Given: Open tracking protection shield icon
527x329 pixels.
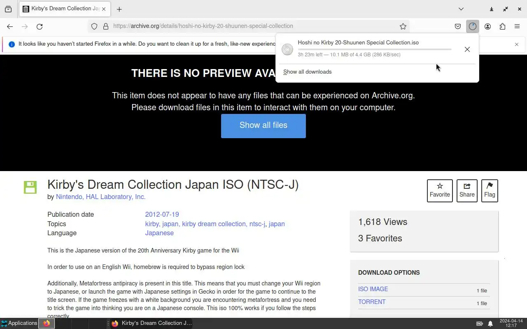Looking at the screenshot, I should tap(94, 26).
